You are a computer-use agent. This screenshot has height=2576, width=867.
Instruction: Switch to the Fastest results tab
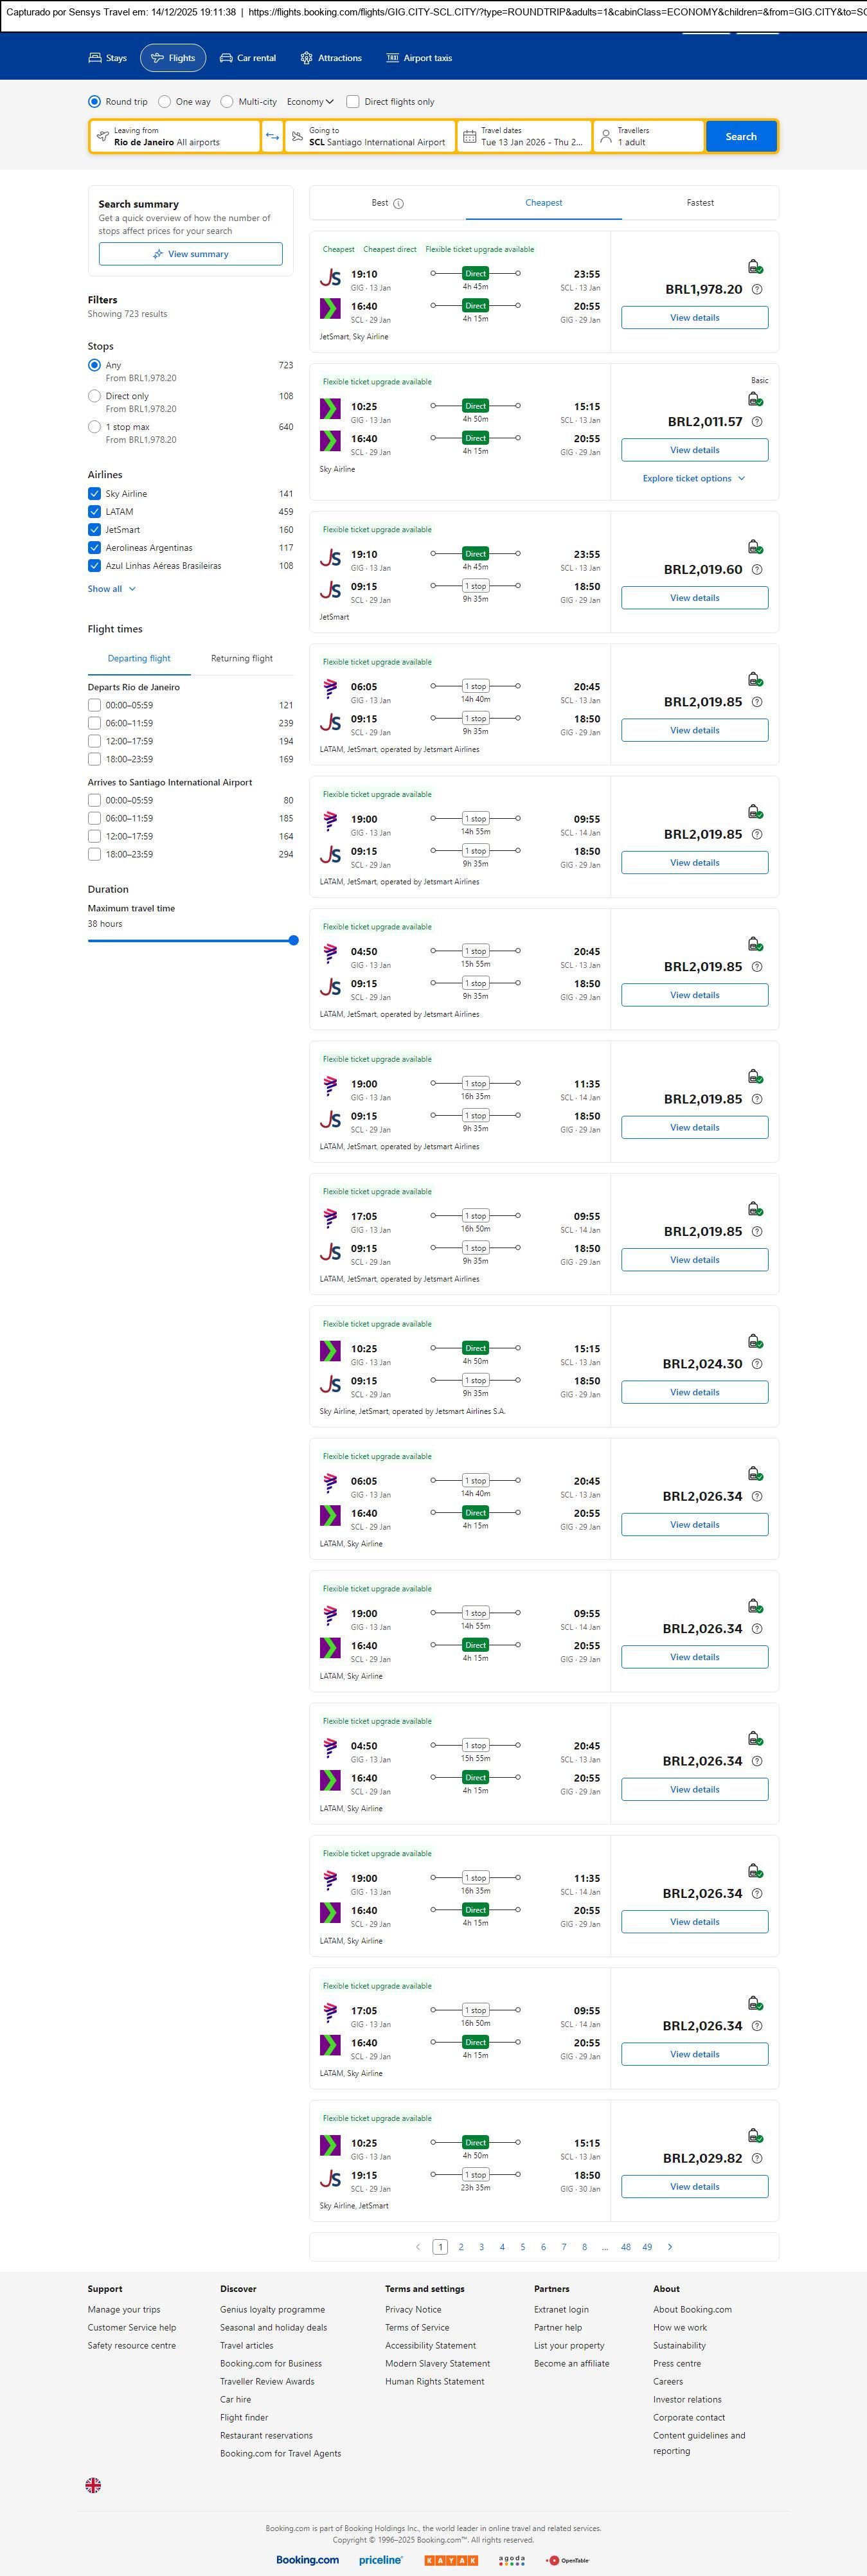tap(700, 203)
